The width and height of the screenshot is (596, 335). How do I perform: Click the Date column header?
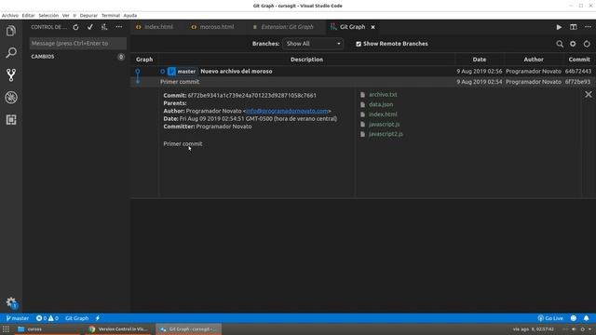[479, 60]
